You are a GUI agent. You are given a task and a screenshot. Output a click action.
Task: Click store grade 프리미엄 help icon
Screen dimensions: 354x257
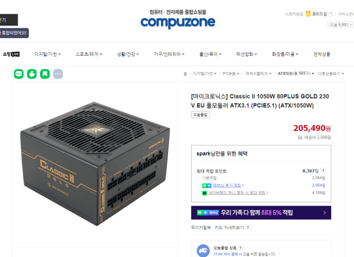click(x=331, y=14)
